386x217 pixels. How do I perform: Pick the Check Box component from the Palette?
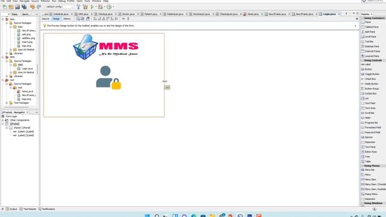coord(370,79)
